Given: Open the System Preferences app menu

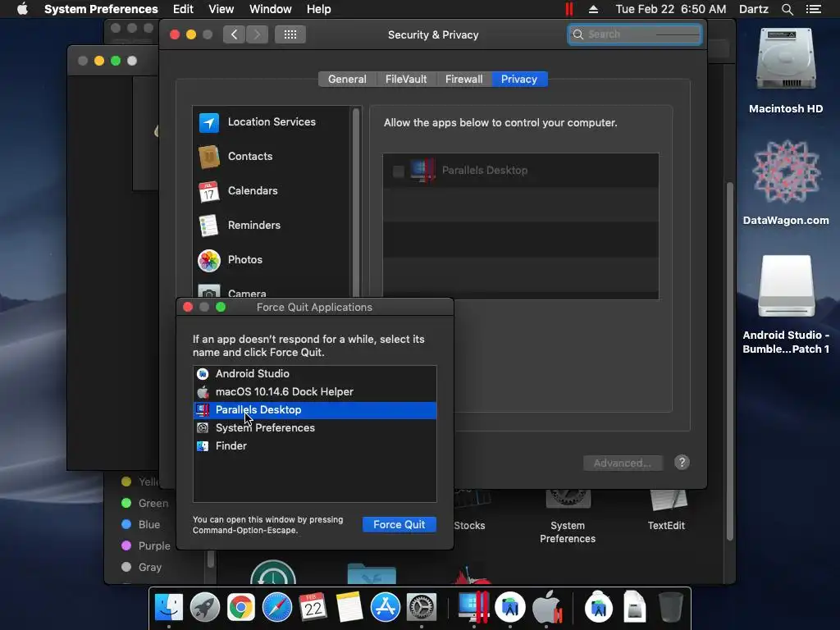Looking at the screenshot, I should (x=101, y=9).
